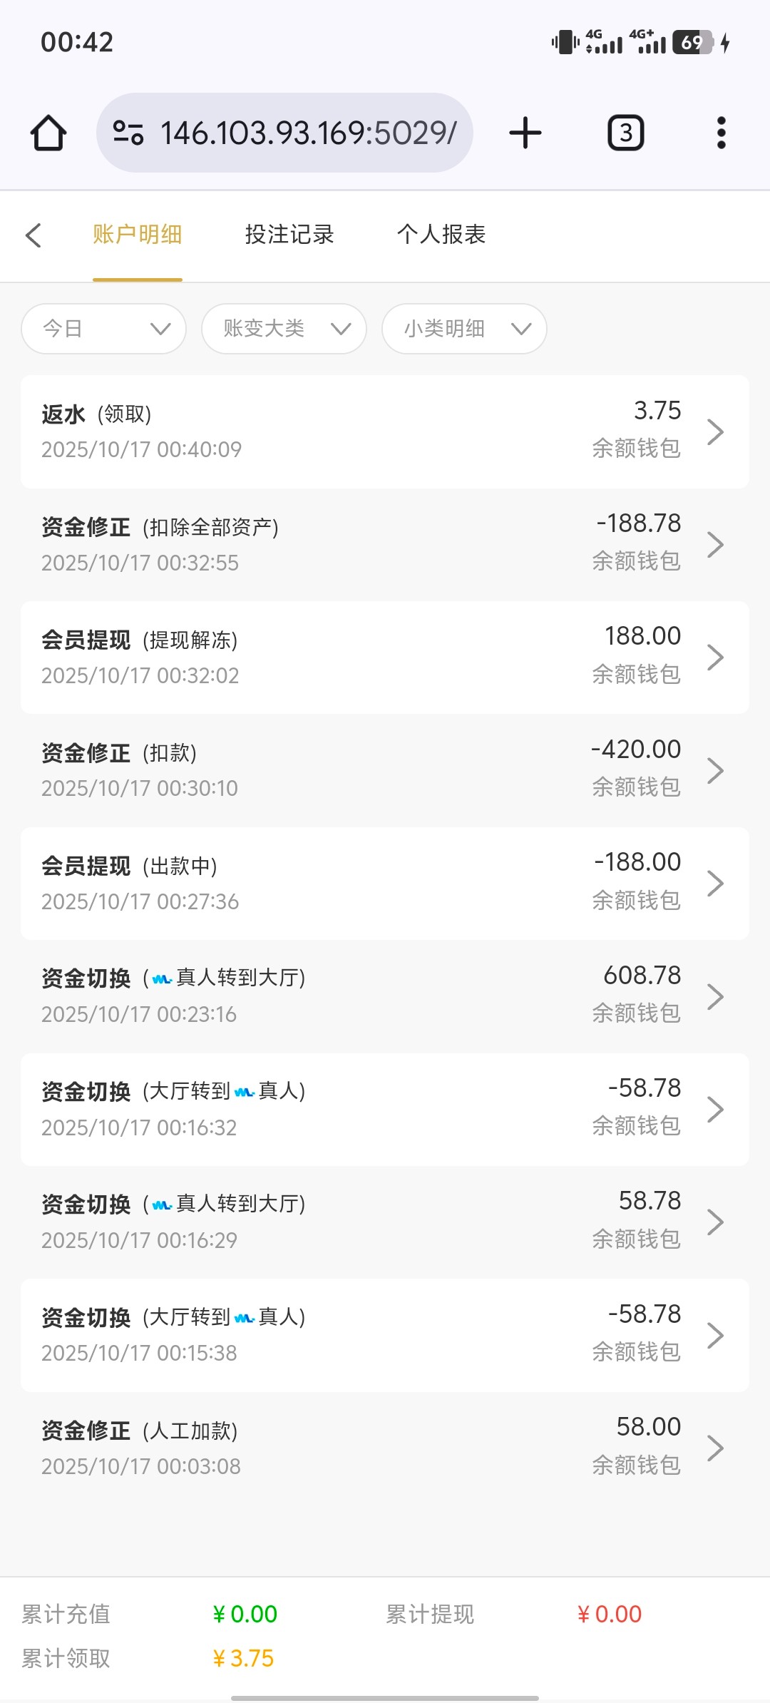Open the tab switcher showing 3 tabs

(x=625, y=133)
